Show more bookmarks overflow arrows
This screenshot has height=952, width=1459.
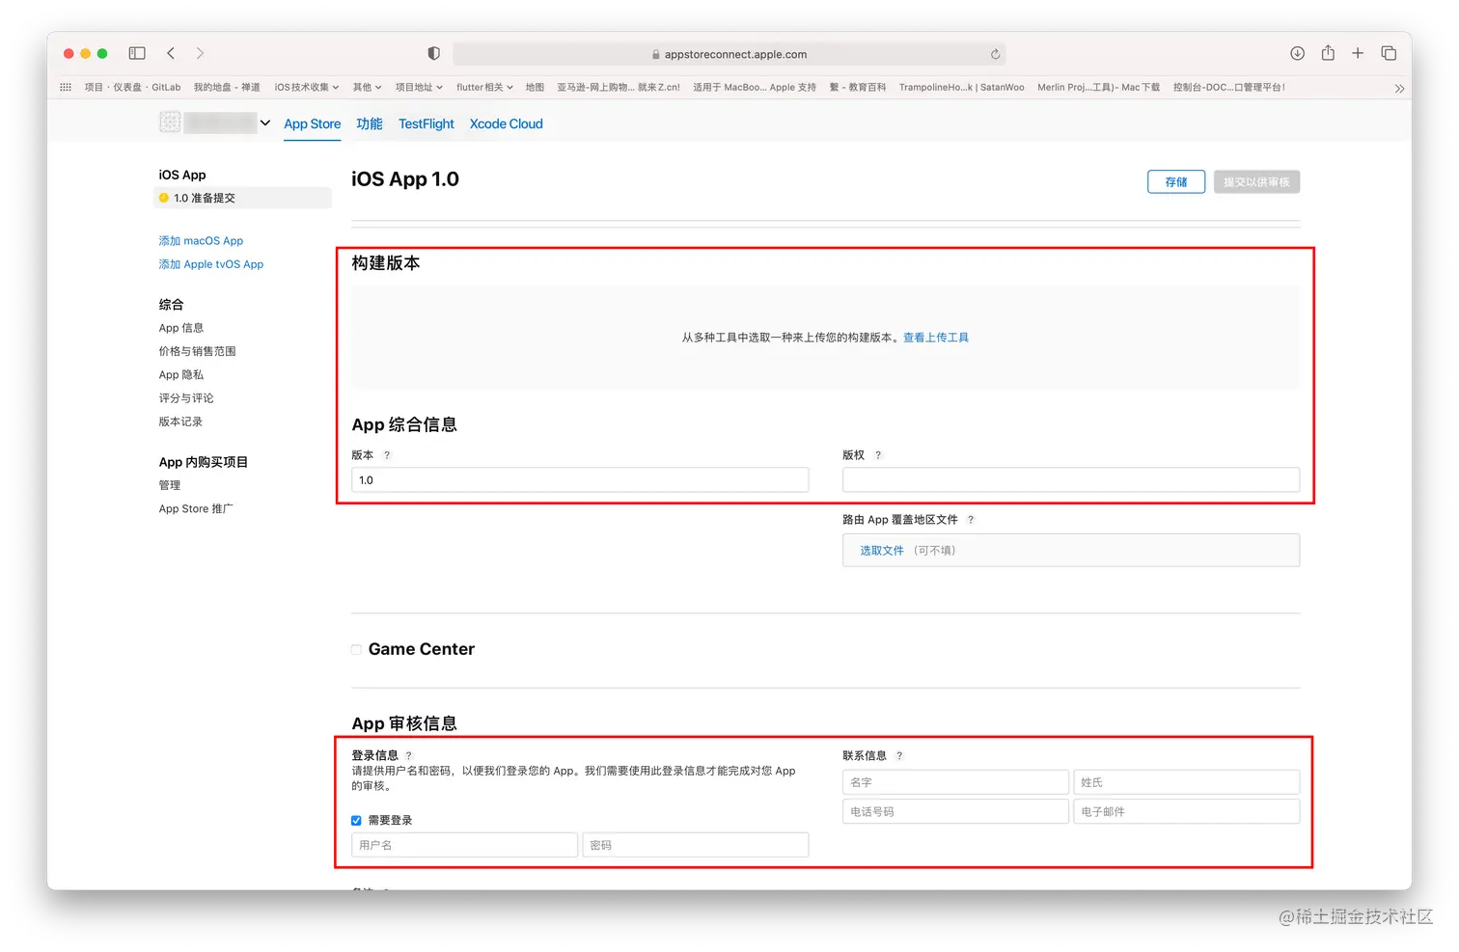pos(1399,88)
